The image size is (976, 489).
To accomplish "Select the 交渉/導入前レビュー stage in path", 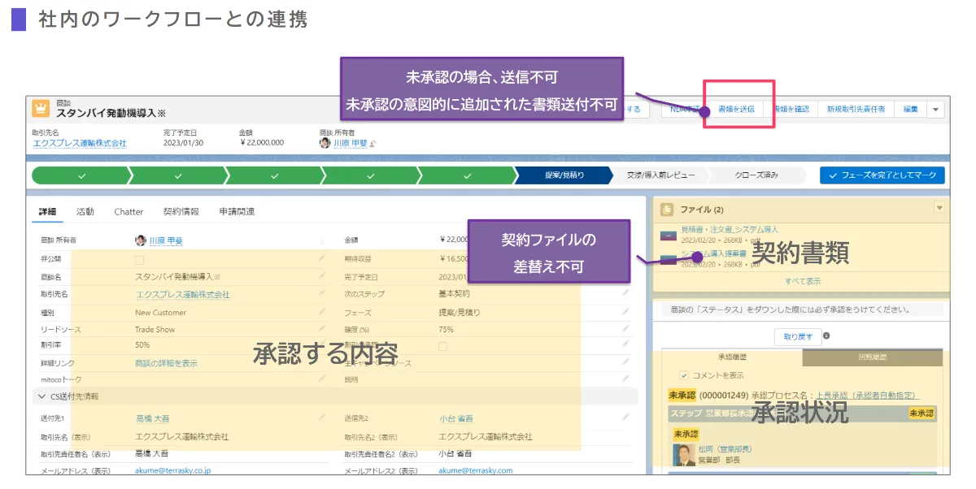I will coord(660,175).
